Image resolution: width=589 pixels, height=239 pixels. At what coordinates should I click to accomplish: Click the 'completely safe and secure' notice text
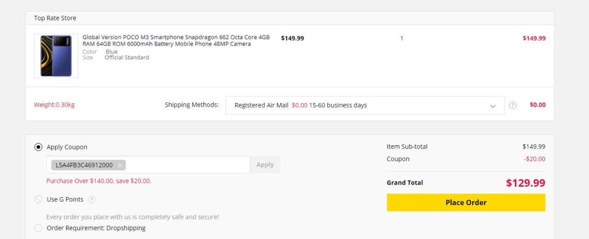pos(133,217)
